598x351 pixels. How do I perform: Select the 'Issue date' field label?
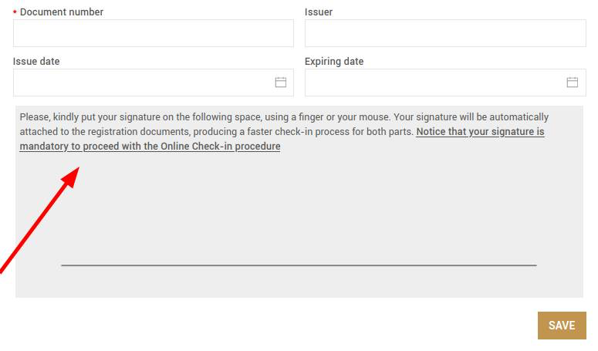pos(36,62)
